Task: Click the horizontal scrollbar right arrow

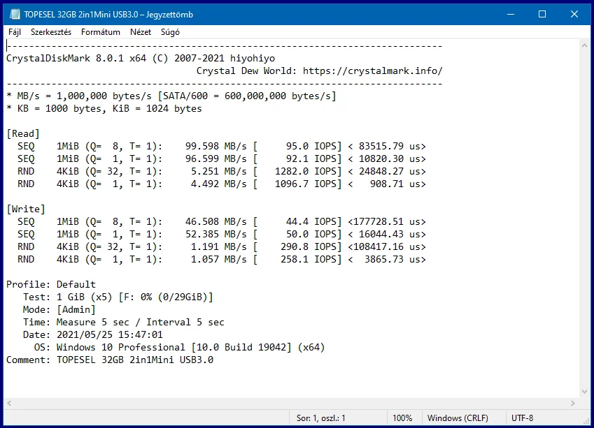Action: tap(573, 403)
